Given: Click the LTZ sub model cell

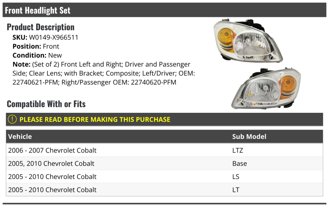Looking at the screenshot, I should click(237, 150).
